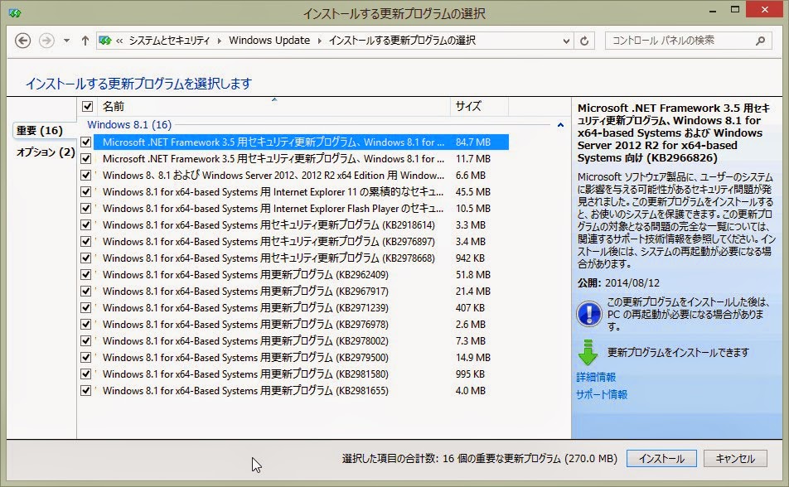Switch to 重要 (16) tab
The height and width of the screenshot is (487, 789).
[39, 131]
